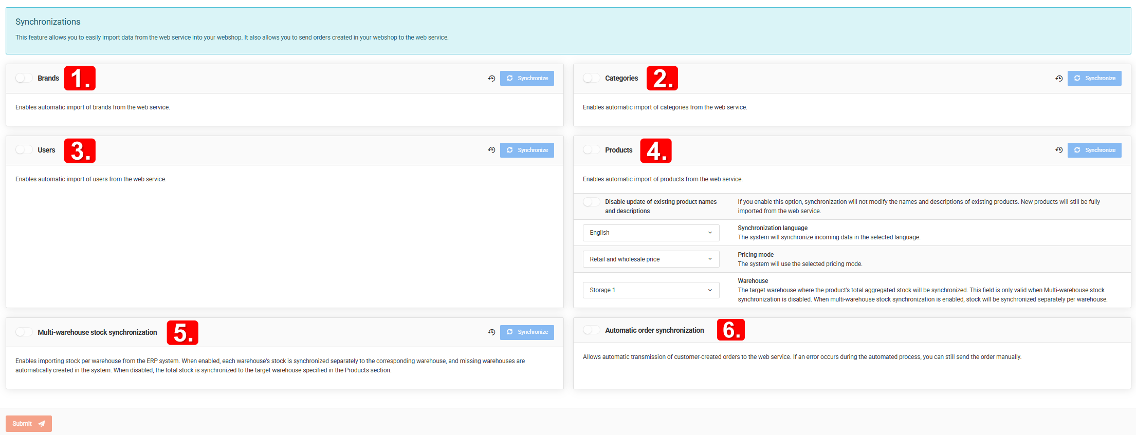This screenshot has height=435, width=1136.
Task: Click Synchronize button for Brands
Action: tap(527, 78)
